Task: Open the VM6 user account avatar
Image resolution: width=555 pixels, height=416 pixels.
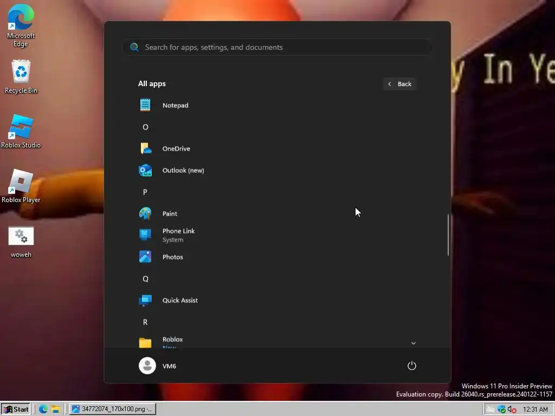Action: [x=147, y=366]
